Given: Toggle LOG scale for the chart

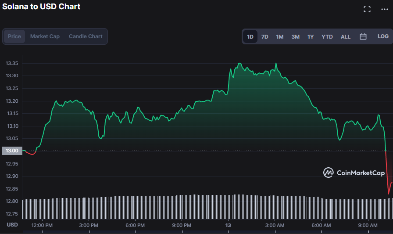Looking at the screenshot, I should [x=383, y=36].
